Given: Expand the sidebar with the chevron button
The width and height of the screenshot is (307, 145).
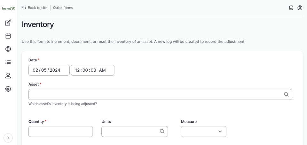Looking at the screenshot, I should tap(8, 138).
